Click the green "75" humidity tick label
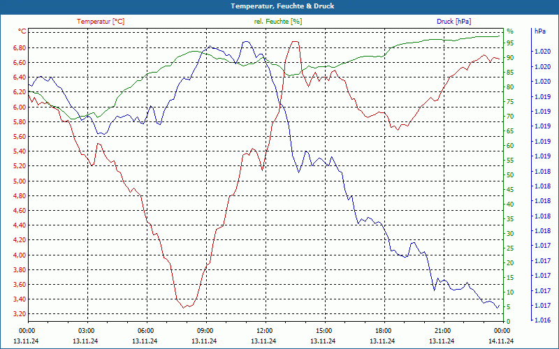This screenshot has width=559, height=349. pyautogui.click(x=510, y=102)
